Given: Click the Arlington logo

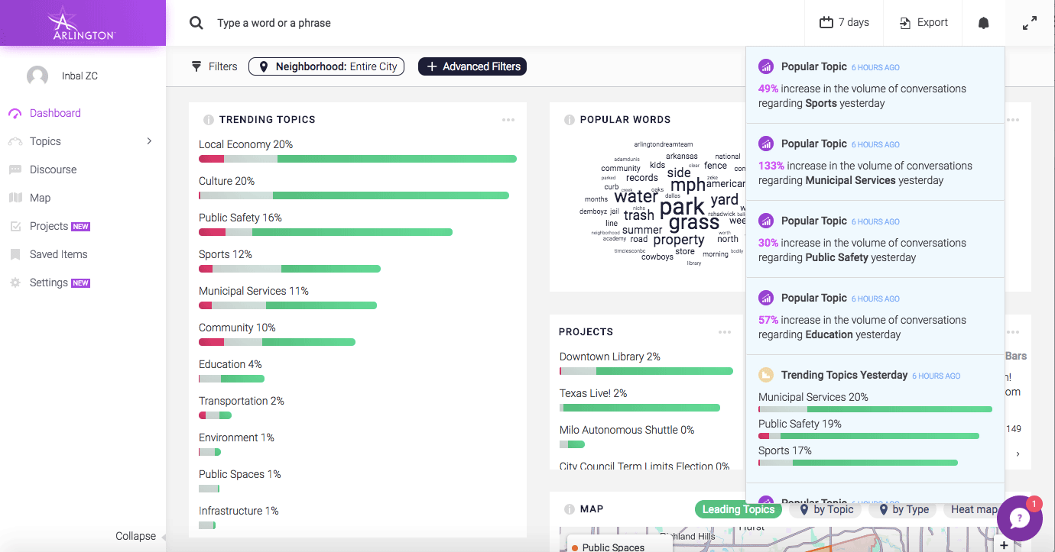Looking at the screenshot, I should click(83, 23).
